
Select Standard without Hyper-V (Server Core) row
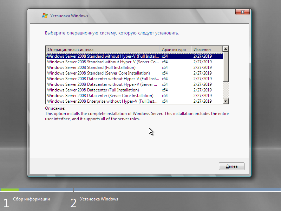point(135,62)
